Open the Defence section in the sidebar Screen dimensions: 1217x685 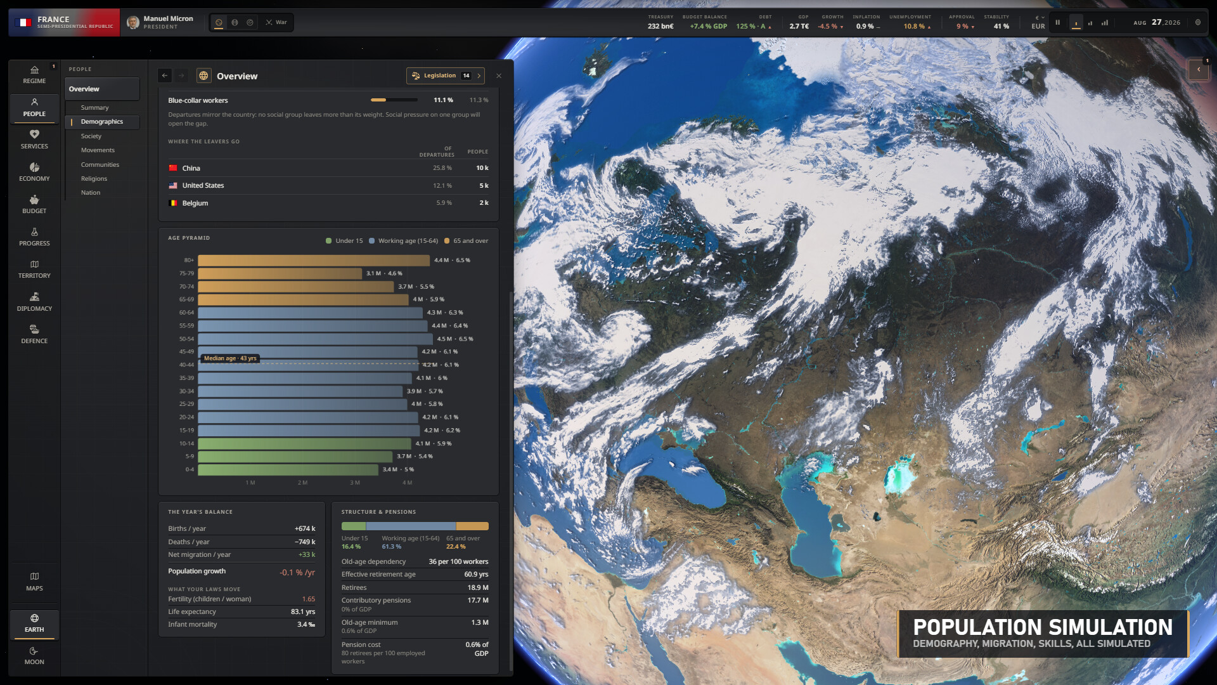[34, 334]
